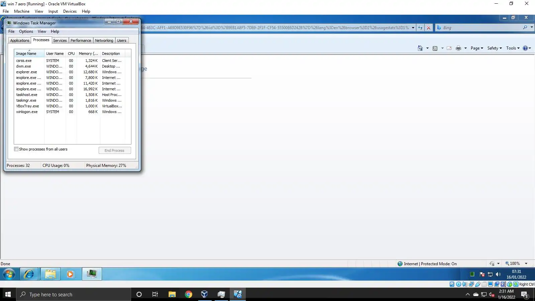This screenshot has width=535, height=301.
Task: Open Task Manager Options menu
Action: click(x=26, y=31)
